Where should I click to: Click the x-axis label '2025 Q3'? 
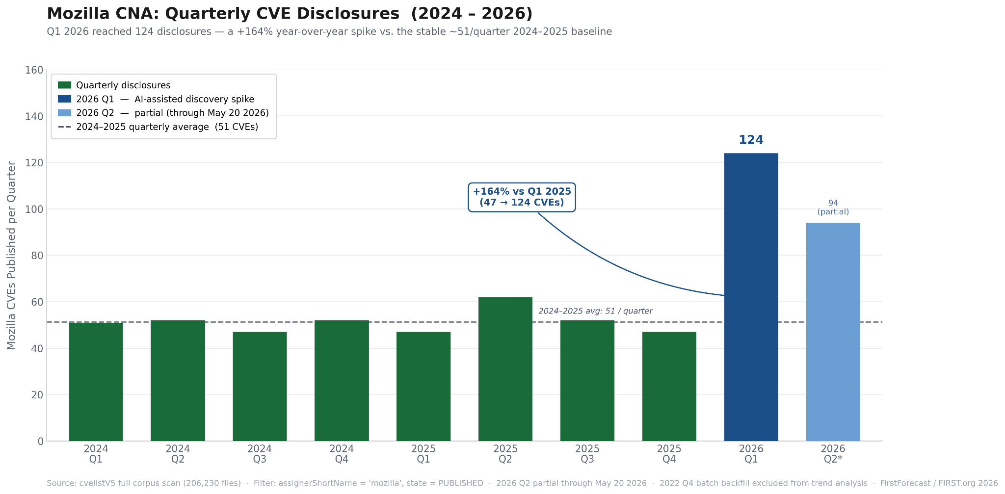point(587,454)
